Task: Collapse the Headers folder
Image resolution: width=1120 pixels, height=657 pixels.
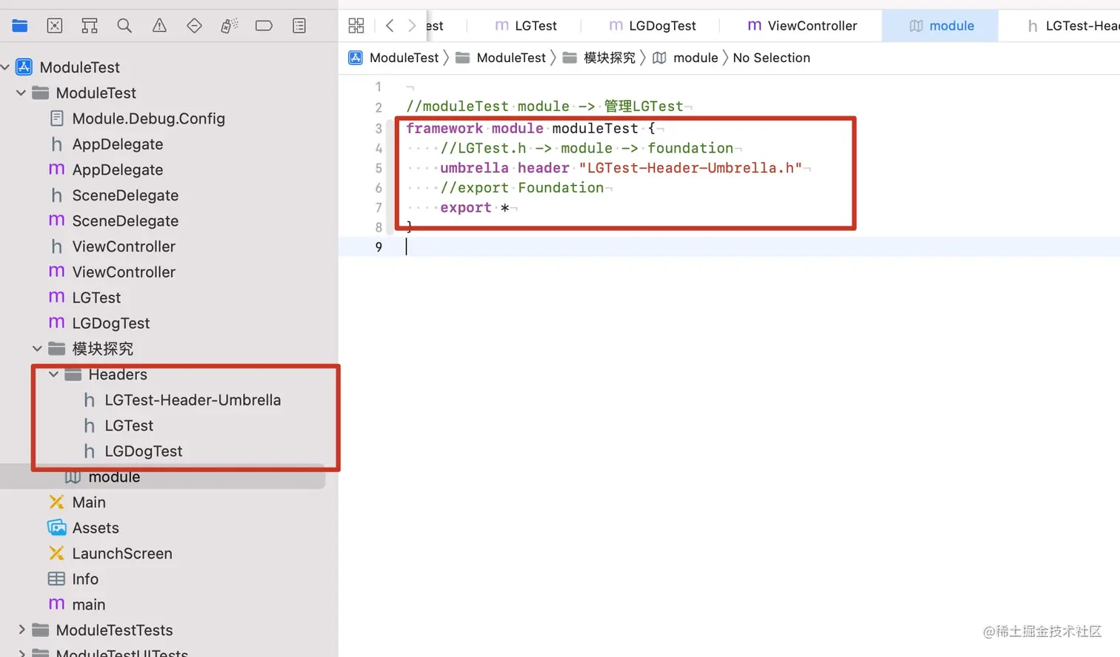Action: (53, 374)
